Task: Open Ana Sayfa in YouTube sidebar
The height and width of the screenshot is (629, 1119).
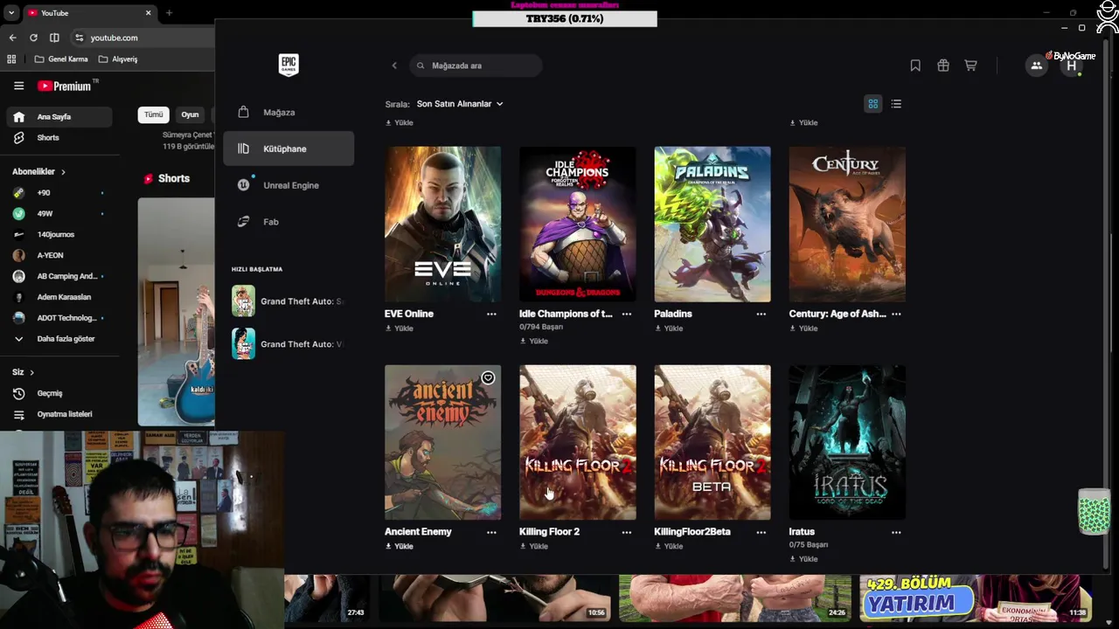Action: coord(59,117)
